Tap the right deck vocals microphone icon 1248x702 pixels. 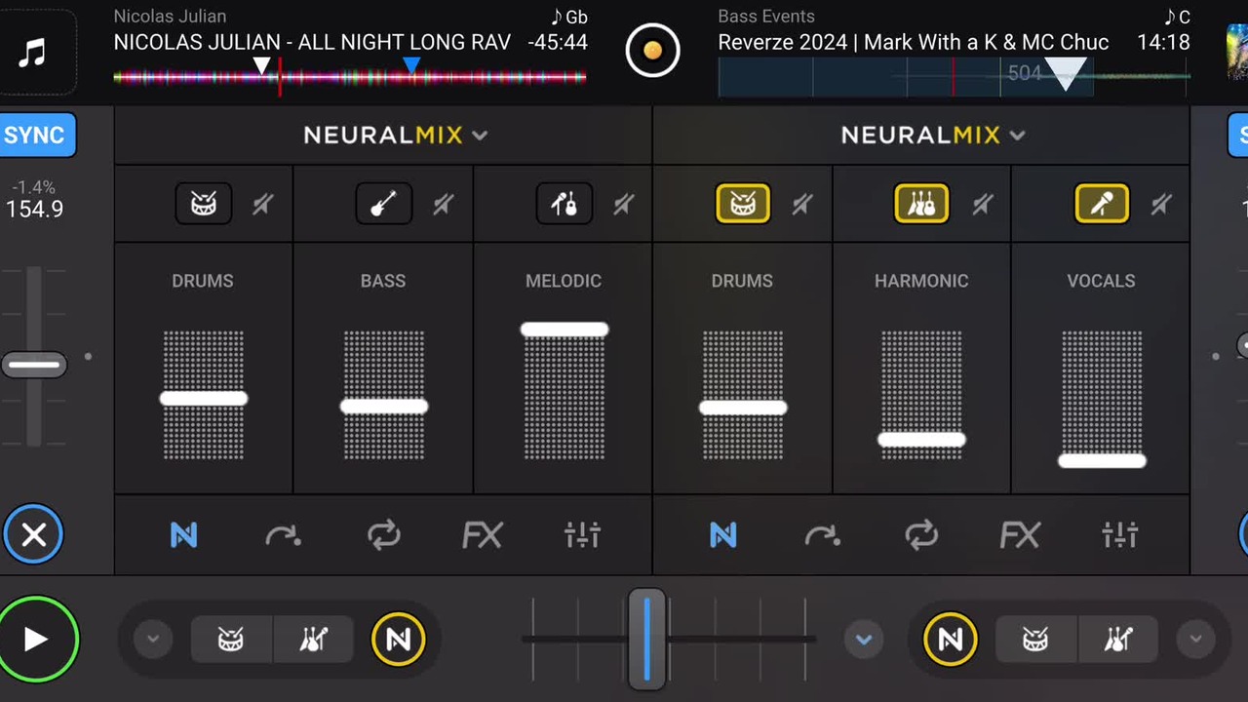(x=1101, y=205)
